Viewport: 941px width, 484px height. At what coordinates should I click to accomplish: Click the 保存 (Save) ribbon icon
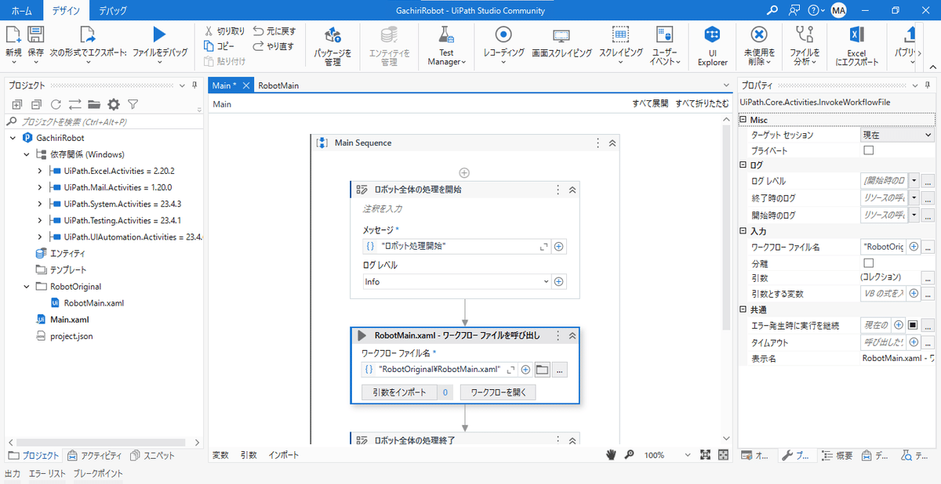pos(35,35)
